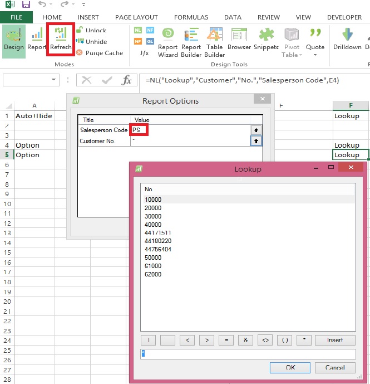Save the workbook via quick access icon
Image resolution: width=370 pixels, height=384 pixels.
(x=26, y=4)
